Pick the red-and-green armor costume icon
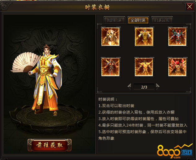The height and width of the screenshot is (160, 196). (177, 37)
